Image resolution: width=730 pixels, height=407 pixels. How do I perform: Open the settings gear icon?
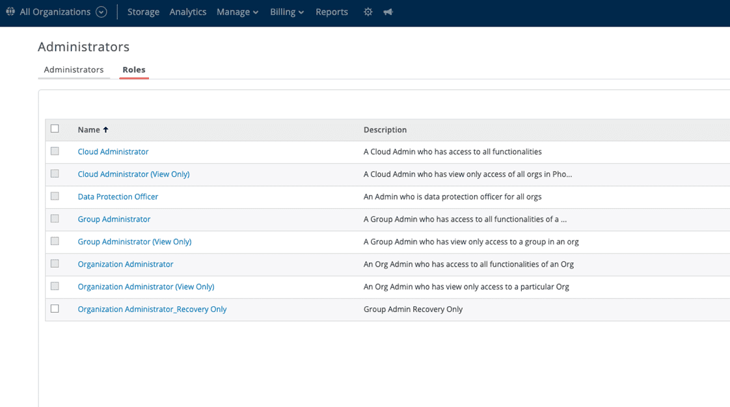coord(368,12)
